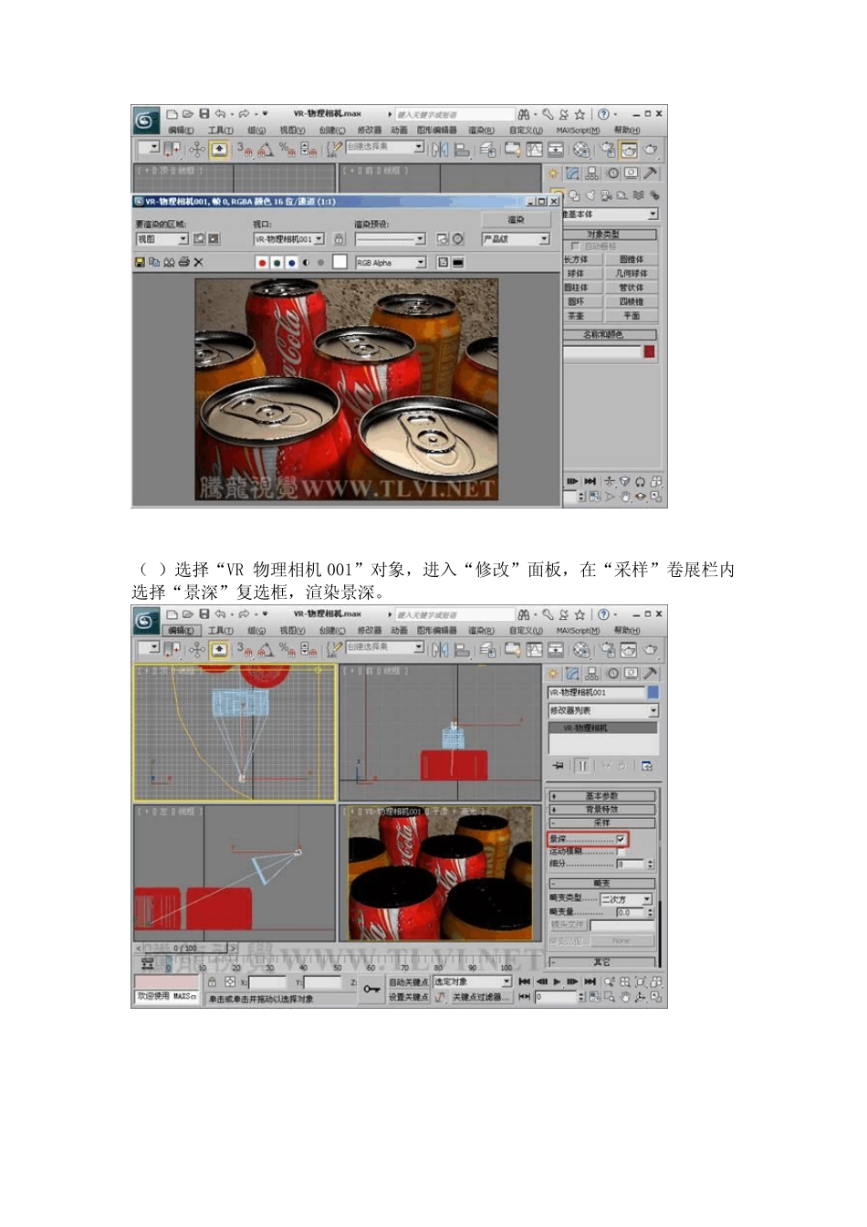Open the 渲染预设 preset dropdown
The width and height of the screenshot is (867, 1227).
point(391,239)
